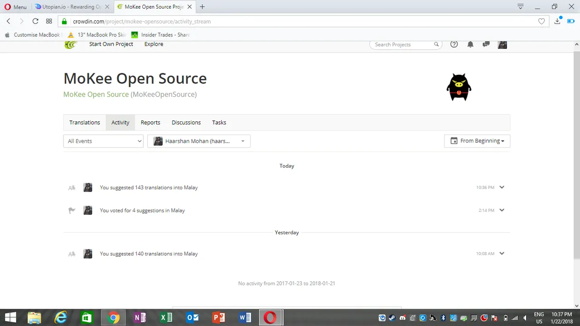Screen dimensions: 580x326
Task: Open the Windows Start button
Action: 10,317
